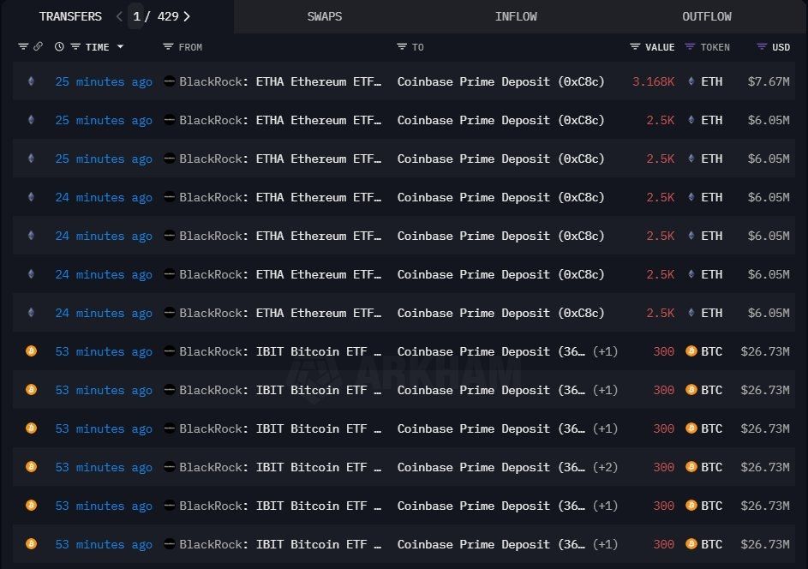Switch to the SWAPS tab
This screenshot has width=808, height=569.
pyautogui.click(x=325, y=16)
